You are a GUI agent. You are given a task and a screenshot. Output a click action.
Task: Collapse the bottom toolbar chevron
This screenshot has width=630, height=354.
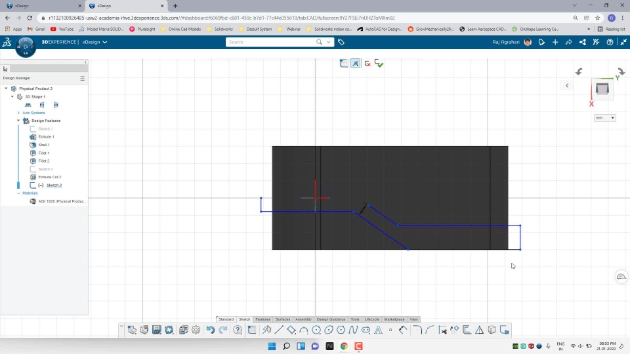click(121, 326)
